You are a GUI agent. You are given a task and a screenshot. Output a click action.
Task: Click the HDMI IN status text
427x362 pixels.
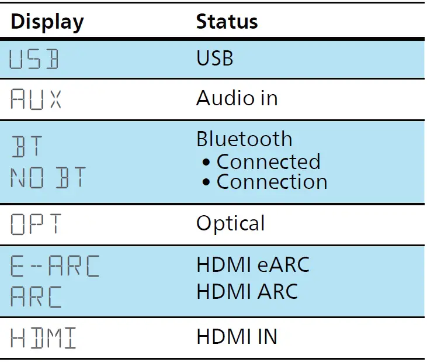[237, 337]
